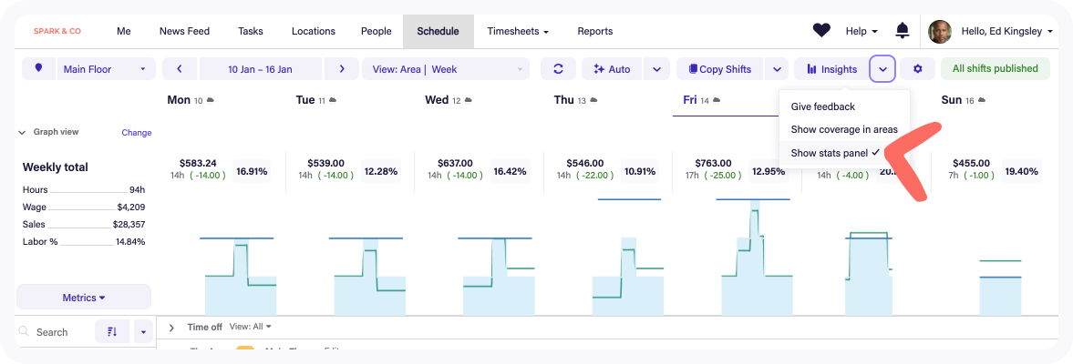Viewport: 1073px width, 364px height.
Task: Expand the Copy Shifts dropdown arrow
Action: [x=776, y=69]
